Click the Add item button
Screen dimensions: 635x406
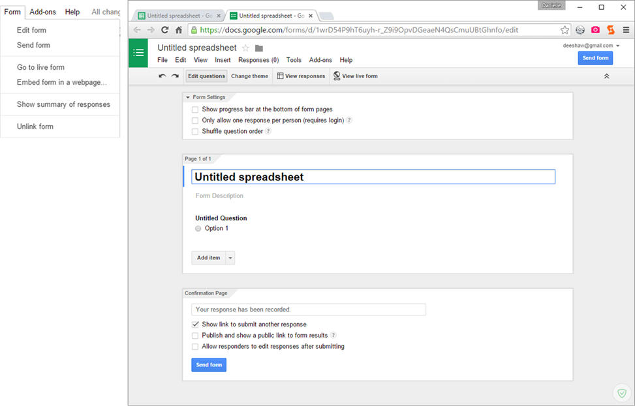pos(209,258)
